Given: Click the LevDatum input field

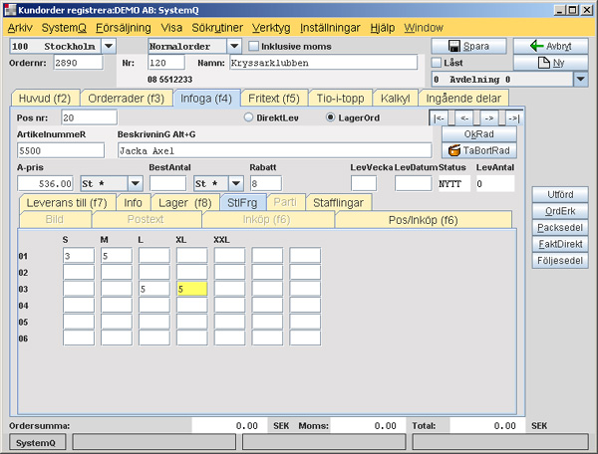Looking at the screenshot, I should click(x=413, y=183).
